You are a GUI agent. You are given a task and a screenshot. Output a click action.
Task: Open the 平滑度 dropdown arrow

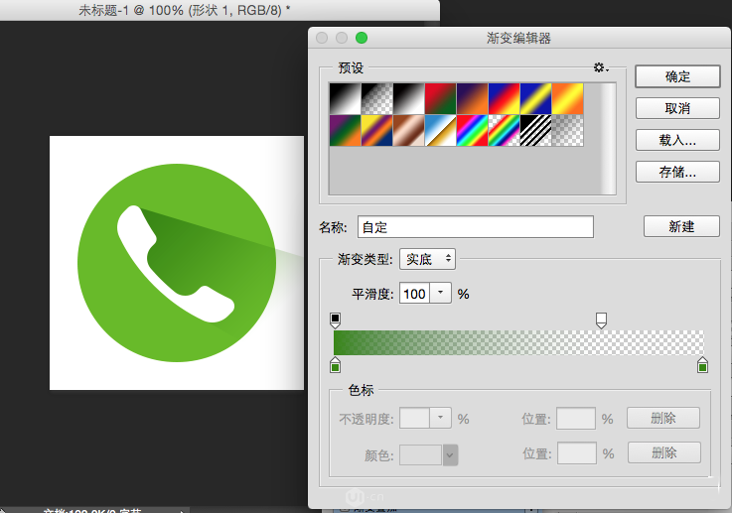point(440,294)
